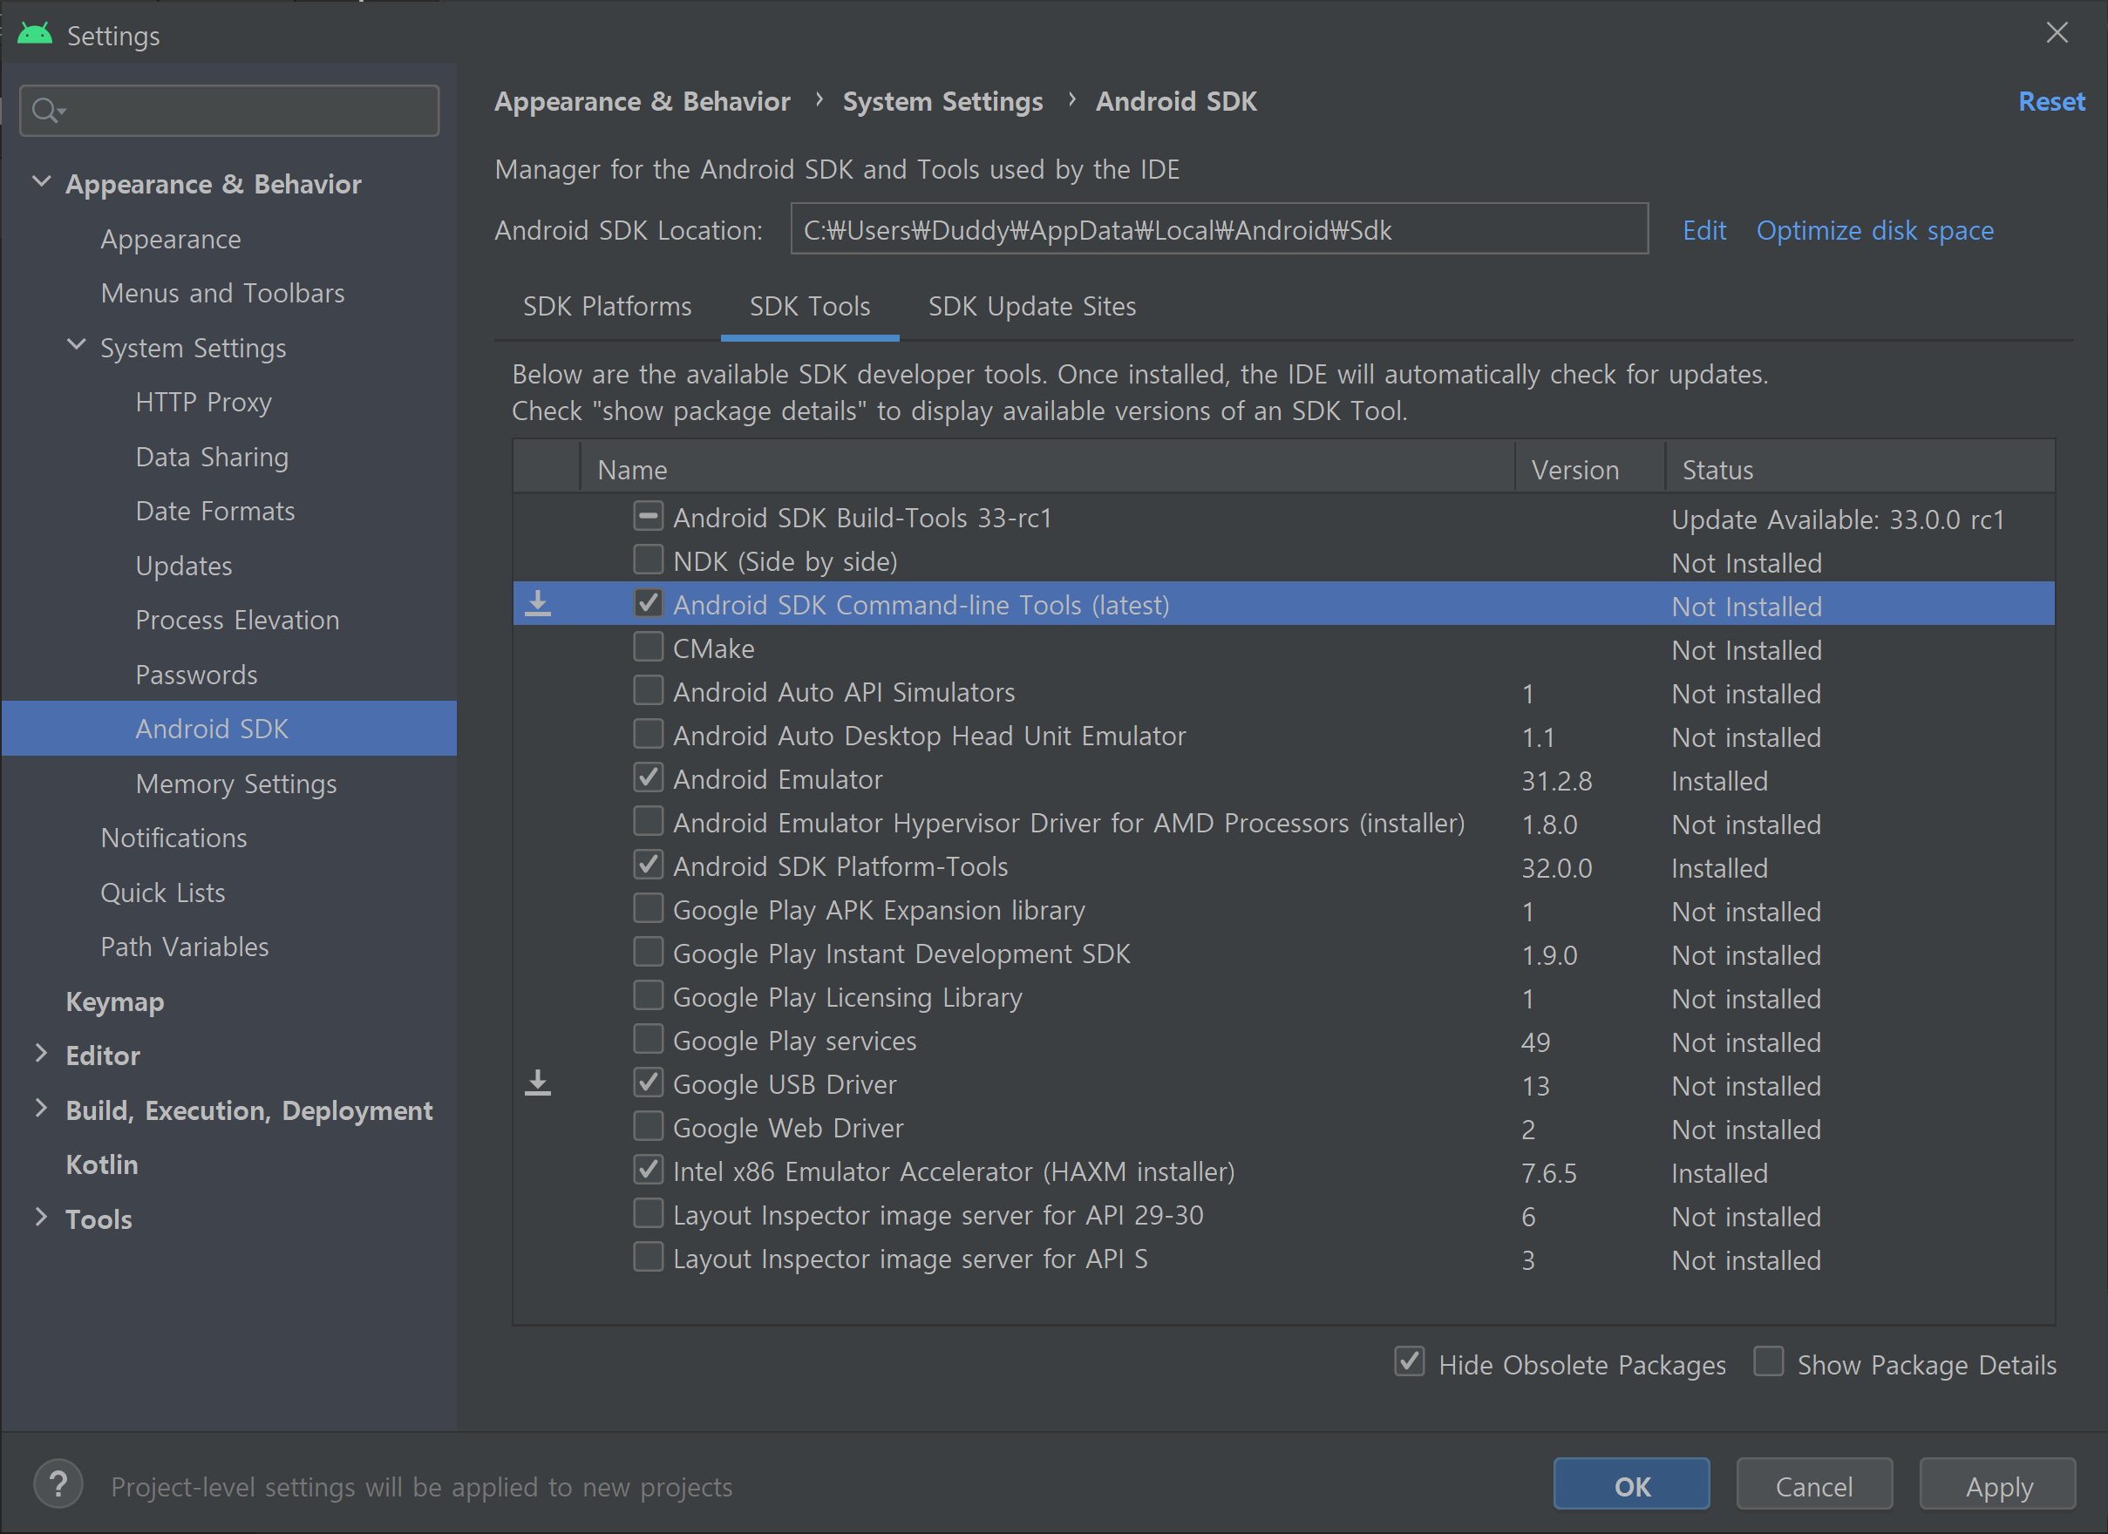Check the CMake checkbox
Screen dimensions: 2108x1534
648,647
